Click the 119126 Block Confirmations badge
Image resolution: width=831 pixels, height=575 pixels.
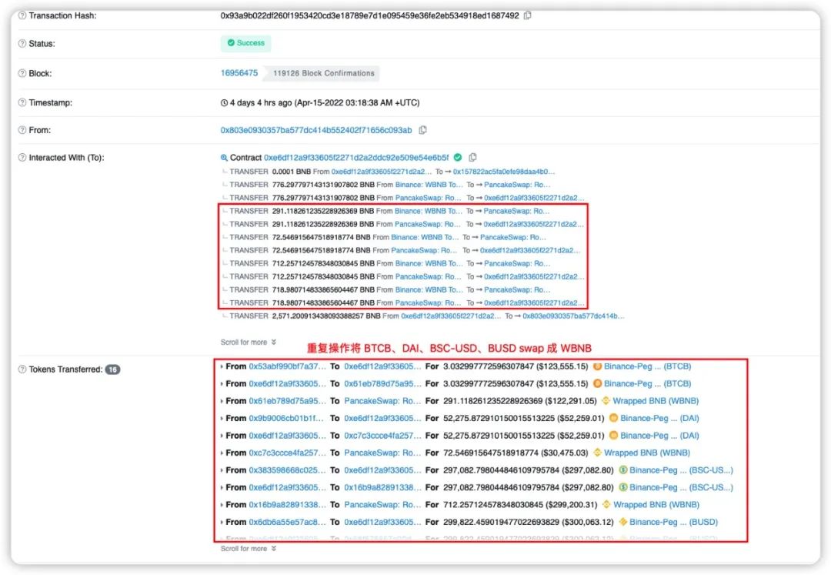323,73
